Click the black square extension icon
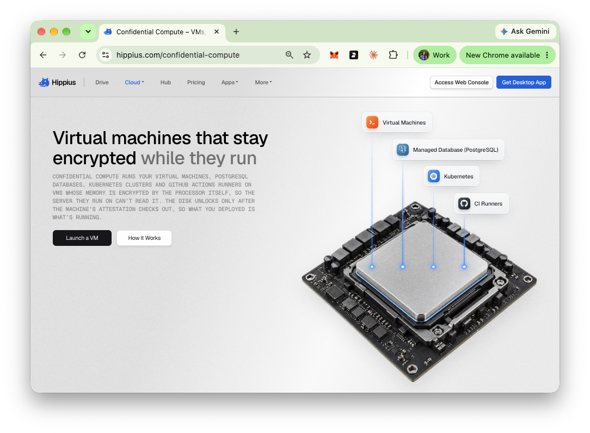The width and height of the screenshot is (590, 433). tap(354, 55)
